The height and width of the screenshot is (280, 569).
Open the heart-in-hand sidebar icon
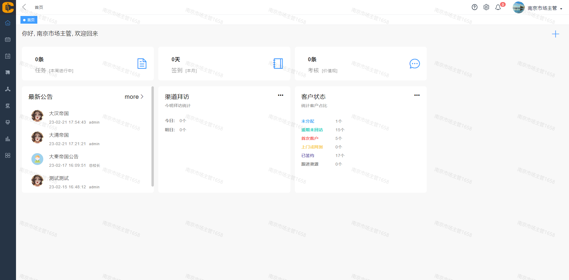[8, 122]
